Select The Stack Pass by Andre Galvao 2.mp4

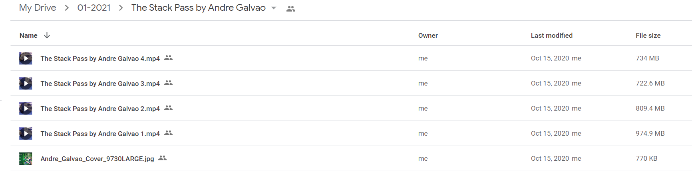(100, 109)
